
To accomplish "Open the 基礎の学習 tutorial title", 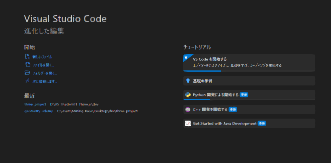I will click(202, 81).
